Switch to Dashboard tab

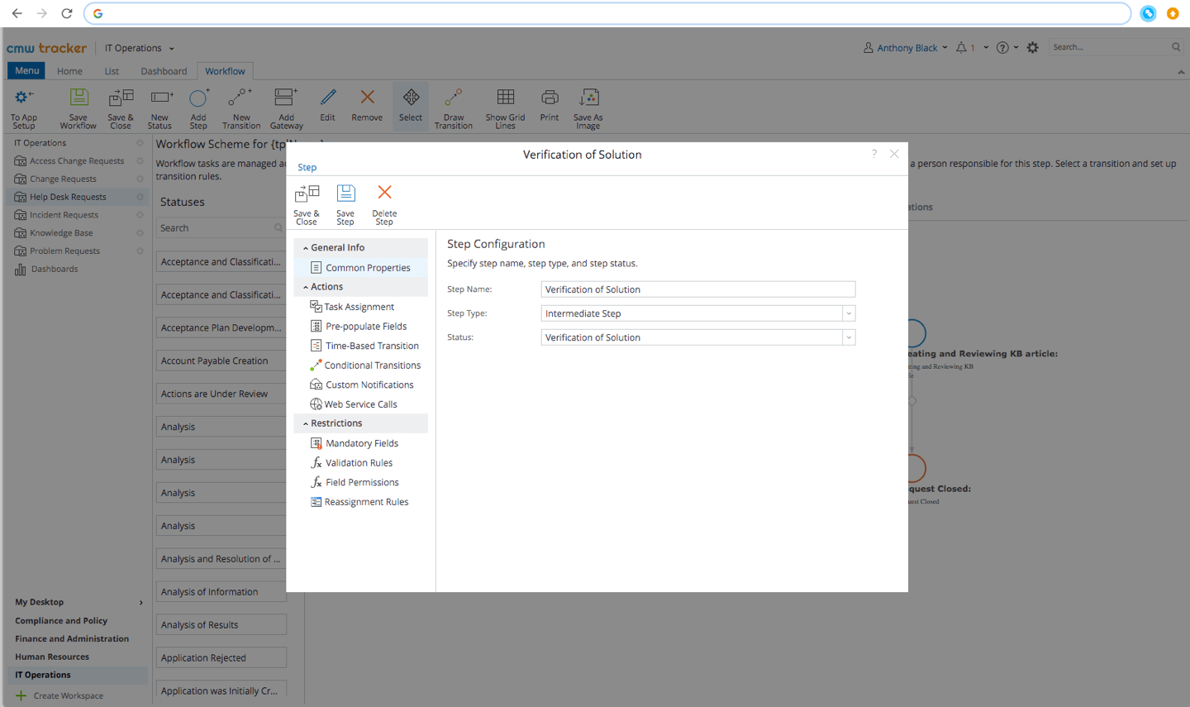point(164,71)
